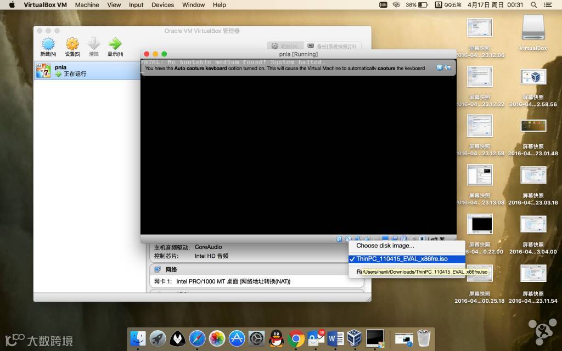Open the QQ五笔 input method menu
Viewport: 562px width, 351px height.
tap(448, 4)
